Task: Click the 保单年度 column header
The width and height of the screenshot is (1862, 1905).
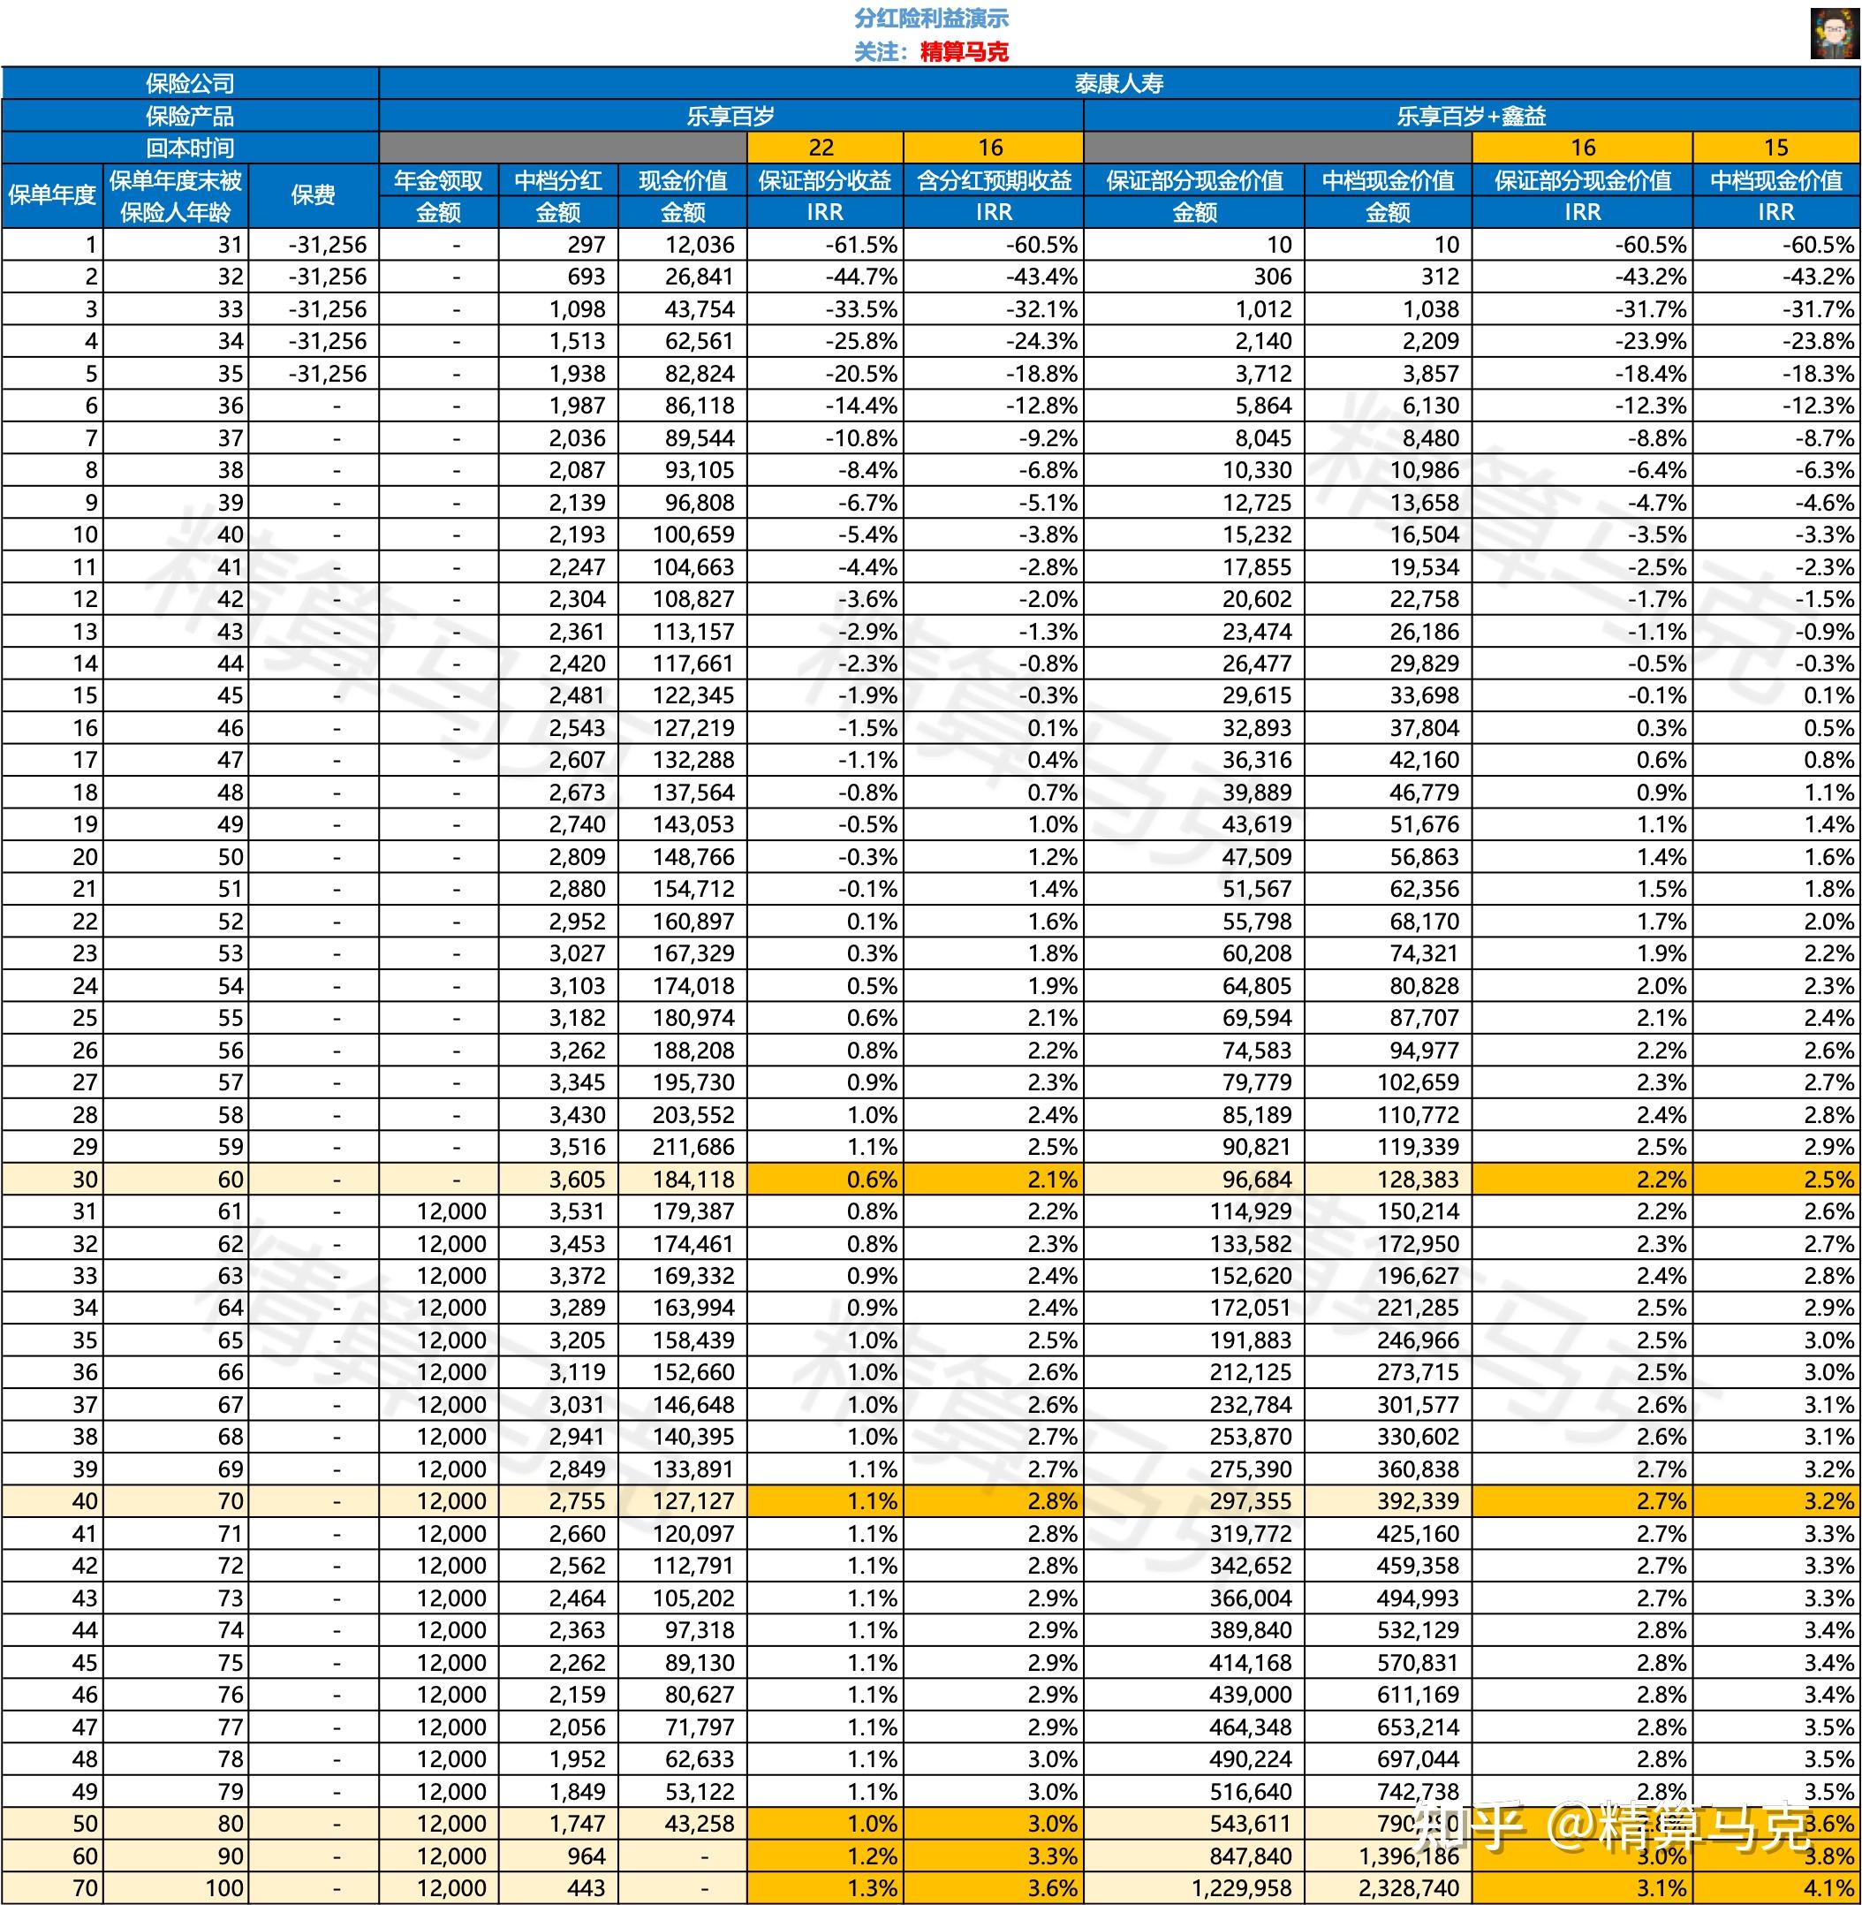Action: 52,195
